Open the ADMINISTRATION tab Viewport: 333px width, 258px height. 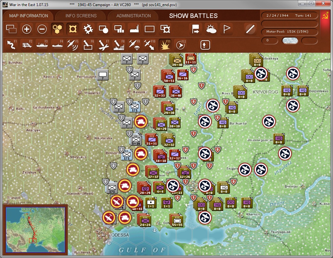(x=134, y=16)
